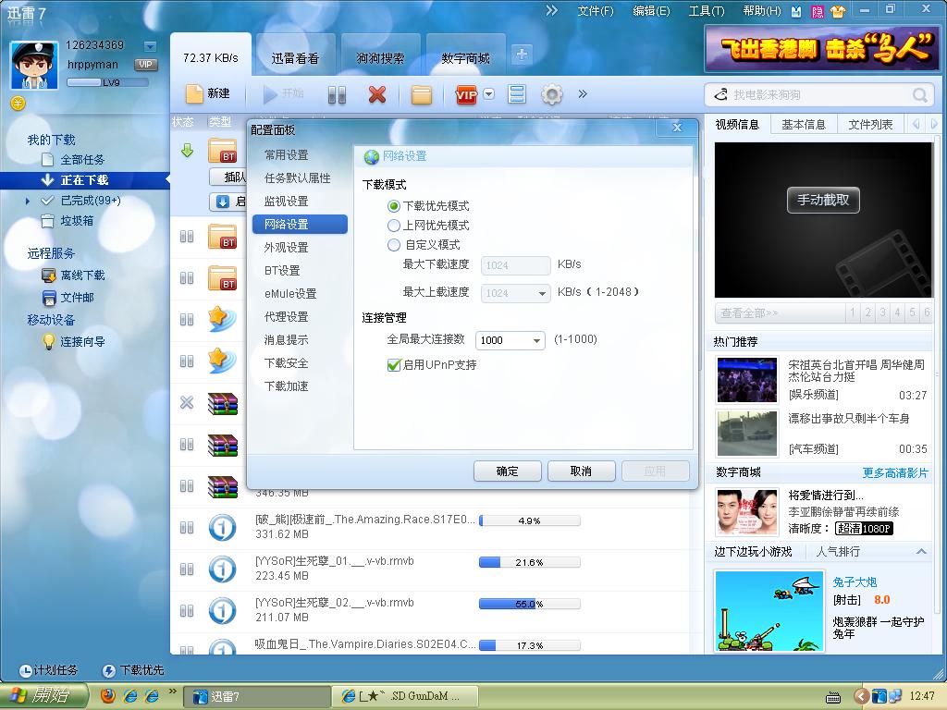Select 下载优先模式 radio button
The width and height of the screenshot is (947, 710).
click(394, 206)
